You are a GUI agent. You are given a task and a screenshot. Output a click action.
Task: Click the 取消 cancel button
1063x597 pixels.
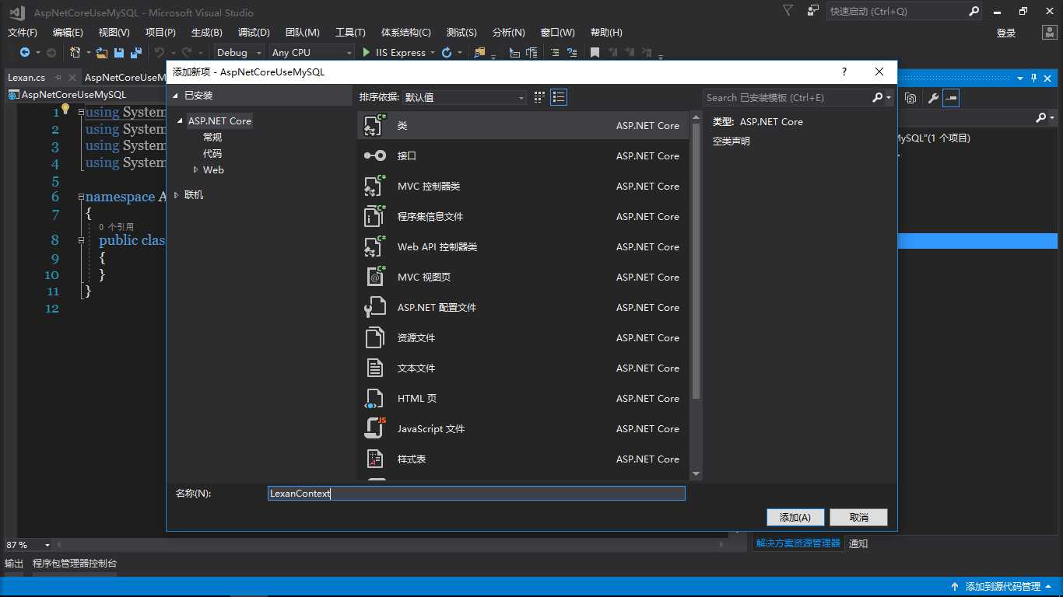coord(859,517)
